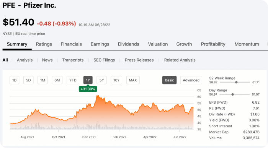Click the volume value 3,385,574

pos(251,138)
